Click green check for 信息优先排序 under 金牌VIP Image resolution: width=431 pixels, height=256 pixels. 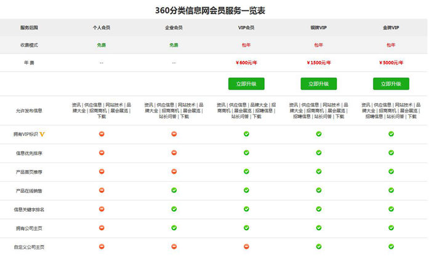(x=391, y=153)
